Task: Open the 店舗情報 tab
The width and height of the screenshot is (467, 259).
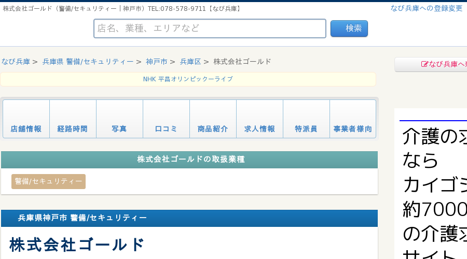Action: (x=26, y=119)
